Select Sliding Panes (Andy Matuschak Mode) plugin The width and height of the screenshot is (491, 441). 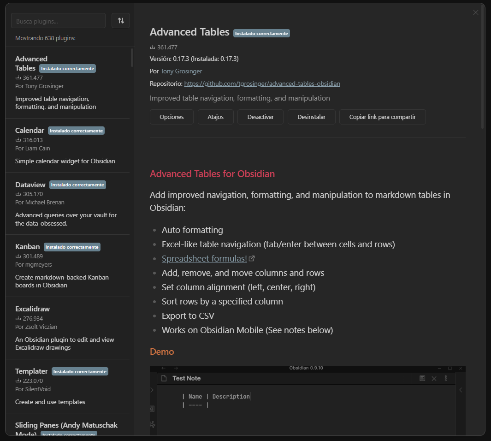(x=68, y=425)
